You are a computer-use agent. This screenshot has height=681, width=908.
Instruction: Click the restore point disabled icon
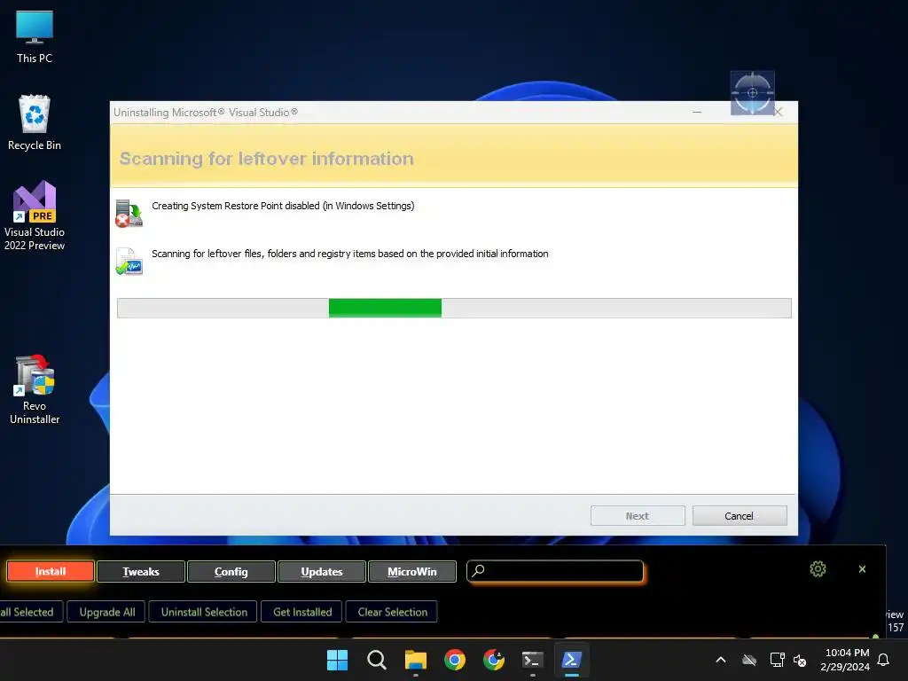[129, 213]
